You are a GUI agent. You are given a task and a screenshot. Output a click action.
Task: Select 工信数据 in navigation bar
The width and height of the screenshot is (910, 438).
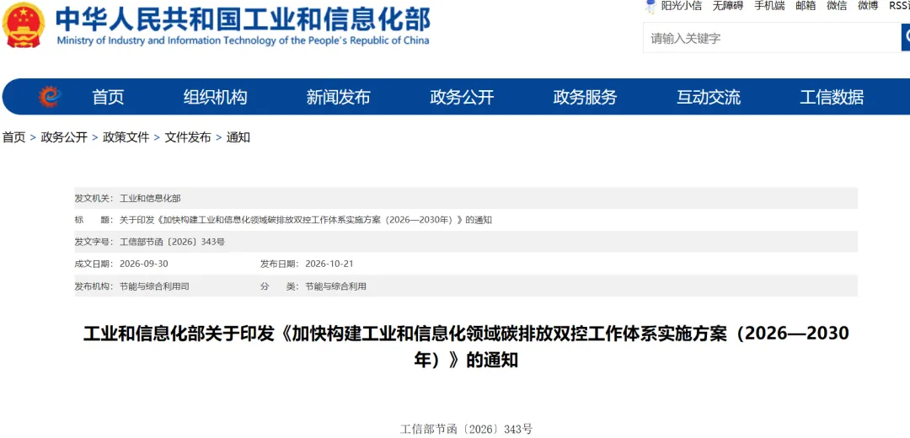[x=832, y=98]
